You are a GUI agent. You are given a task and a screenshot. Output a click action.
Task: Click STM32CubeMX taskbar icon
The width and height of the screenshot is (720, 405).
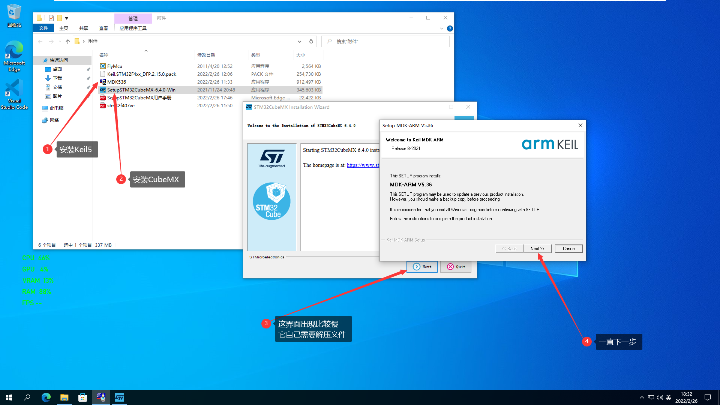[x=119, y=397]
